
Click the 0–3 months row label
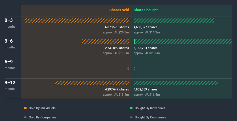pyautogui.click(x=10, y=23)
